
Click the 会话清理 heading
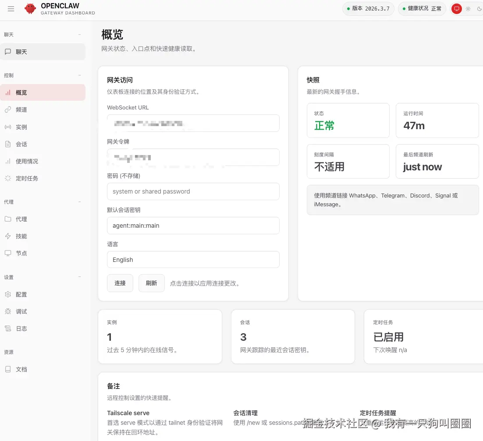(245, 413)
